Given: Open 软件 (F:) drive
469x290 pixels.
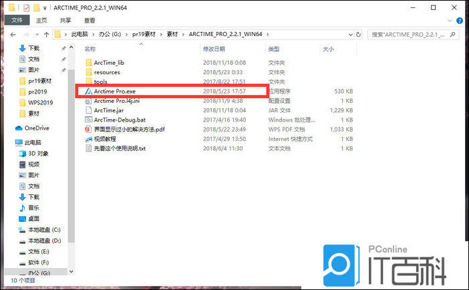Looking at the screenshot, I should tap(38, 263).
